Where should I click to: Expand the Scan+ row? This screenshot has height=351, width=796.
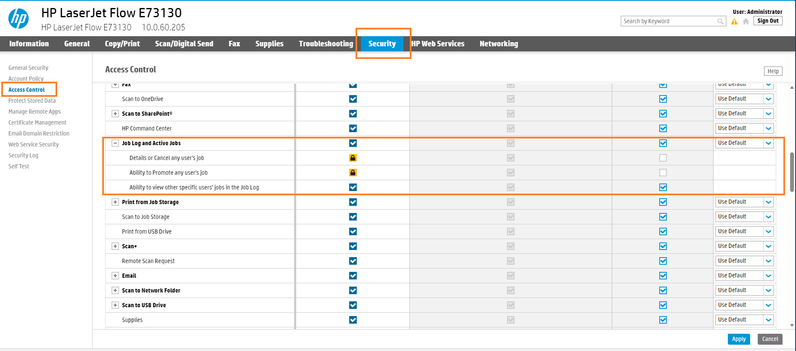click(x=115, y=246)
